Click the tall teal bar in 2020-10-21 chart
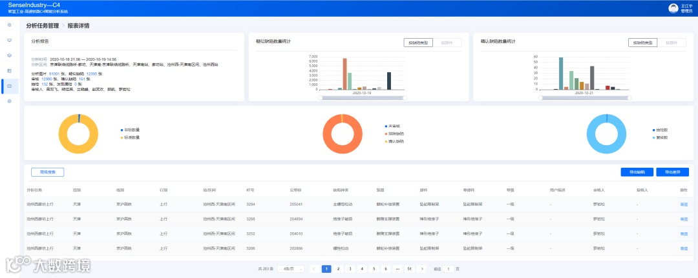Screen dimensions: 698x278 coord(561,74)
